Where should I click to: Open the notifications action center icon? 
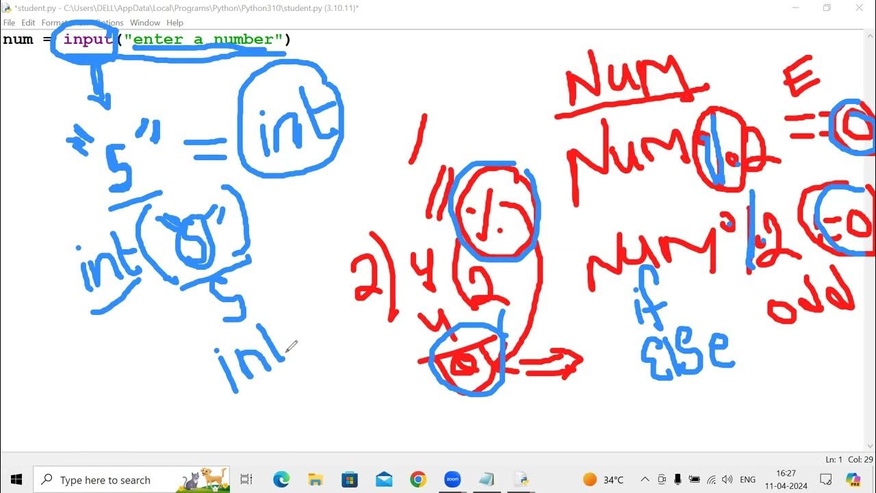click(826, 479)
